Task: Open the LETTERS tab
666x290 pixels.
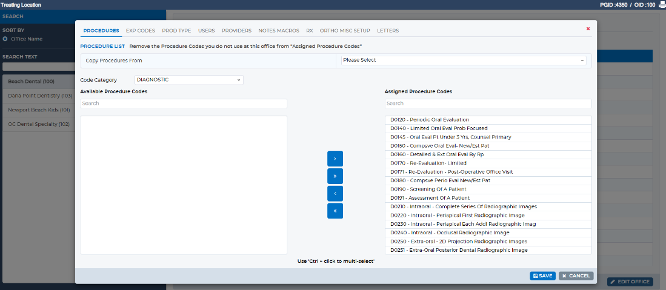Action: (x=388, y=30)
